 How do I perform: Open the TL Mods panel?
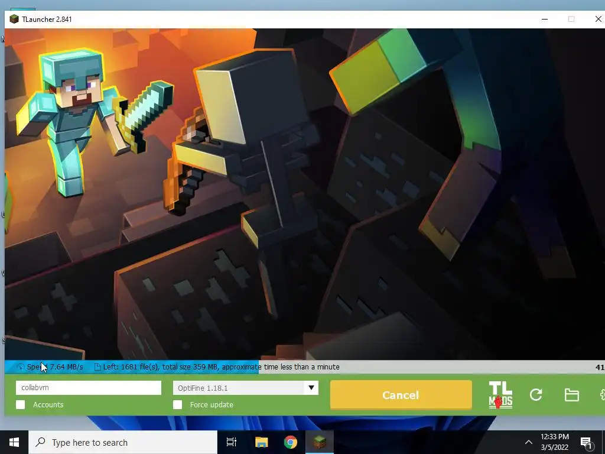click(500, 394)
